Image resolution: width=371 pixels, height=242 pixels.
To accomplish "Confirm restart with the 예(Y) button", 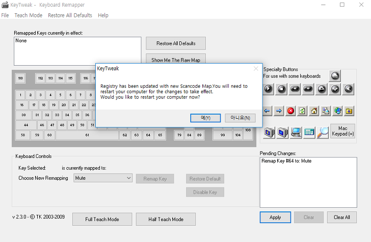I will (205, 118).
